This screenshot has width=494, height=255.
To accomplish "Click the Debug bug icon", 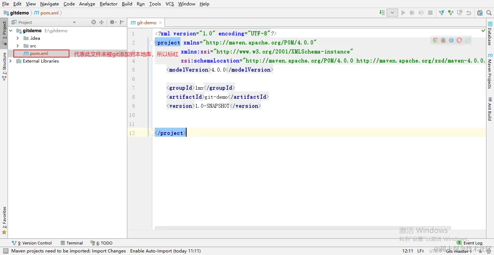I will click(412, 13).
